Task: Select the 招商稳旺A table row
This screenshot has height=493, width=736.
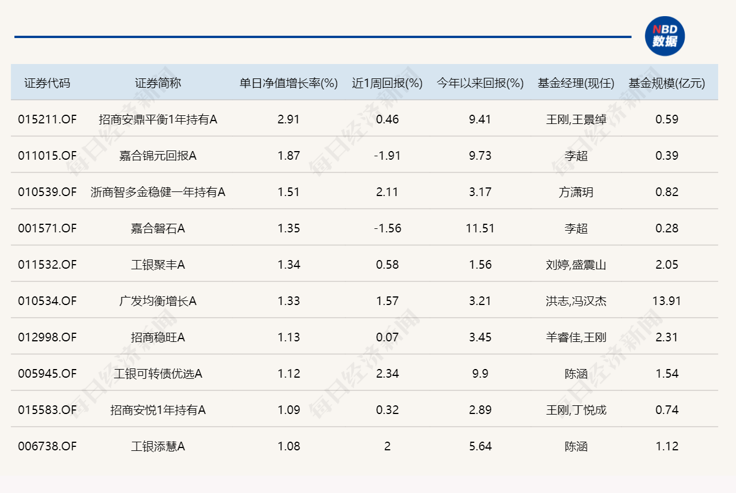Action: [368, 337]
